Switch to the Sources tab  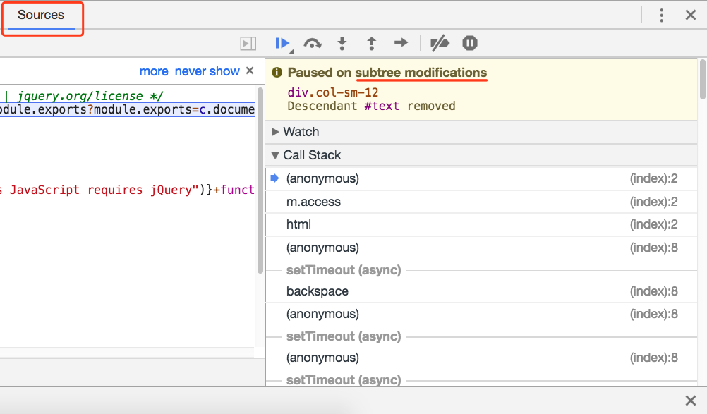coord(41,15)
